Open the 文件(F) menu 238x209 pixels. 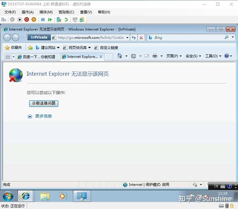[10, 12]
